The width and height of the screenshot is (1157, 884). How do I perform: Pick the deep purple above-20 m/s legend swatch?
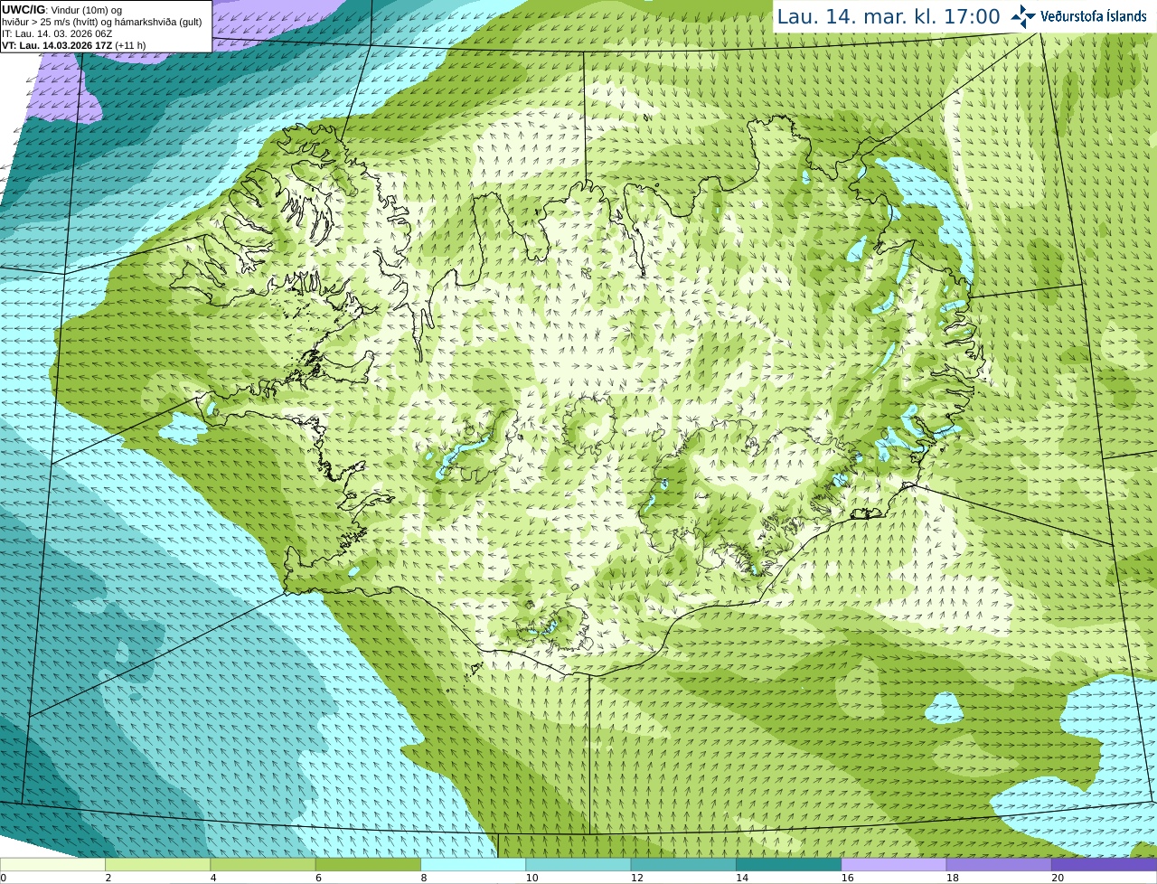pos(1104,865)
